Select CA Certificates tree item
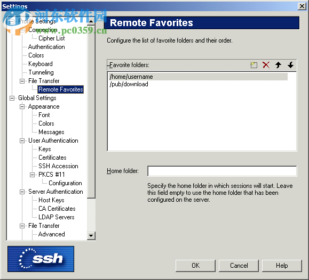 tap(57, 209)
